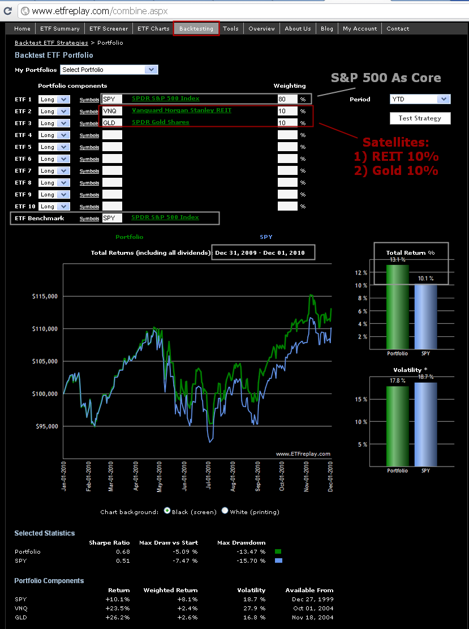Click the empty ETF 4 symbol field
469x629 pixels.
(x=112, y=135)
